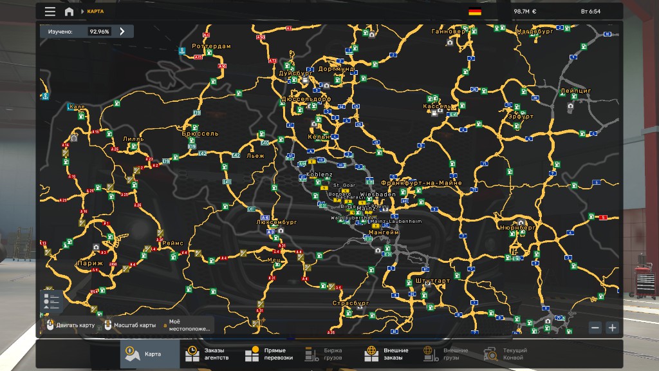The width and height of the screenshot is (659, 371).
Task: Select Париж city label
Action: [90, 263]
